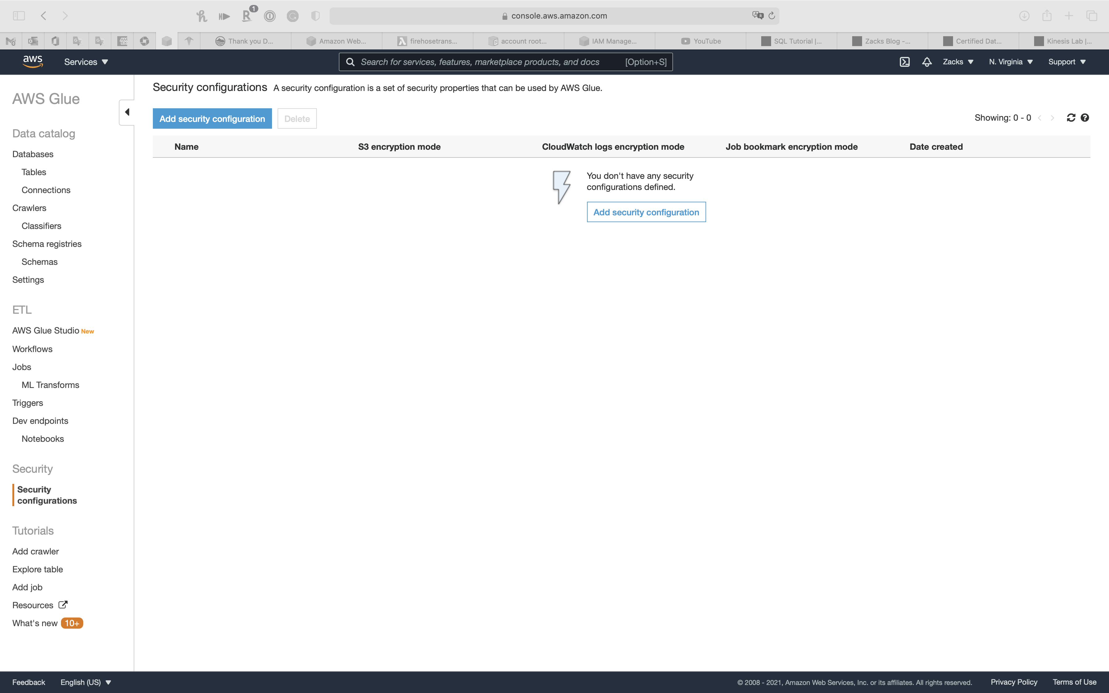
Task: Open external Resources link icon
Action: (63, 605)
